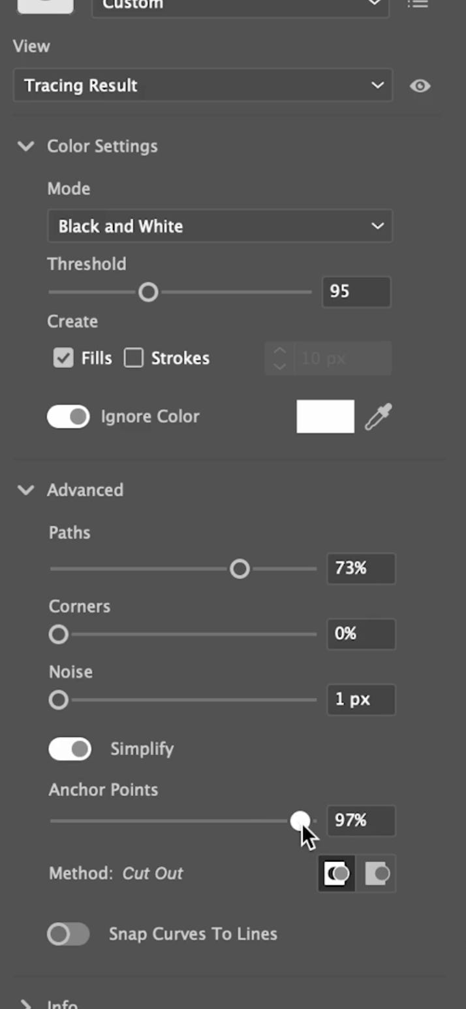Screen dimensions: 466x1009
Task: Open the Tracing Result view dropdown
Action: pyautogui.click(x=203, y=86)
